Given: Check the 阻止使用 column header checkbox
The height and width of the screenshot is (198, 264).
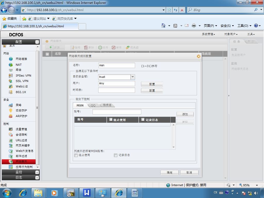Looking at the screenshot, I should point(111,119).
